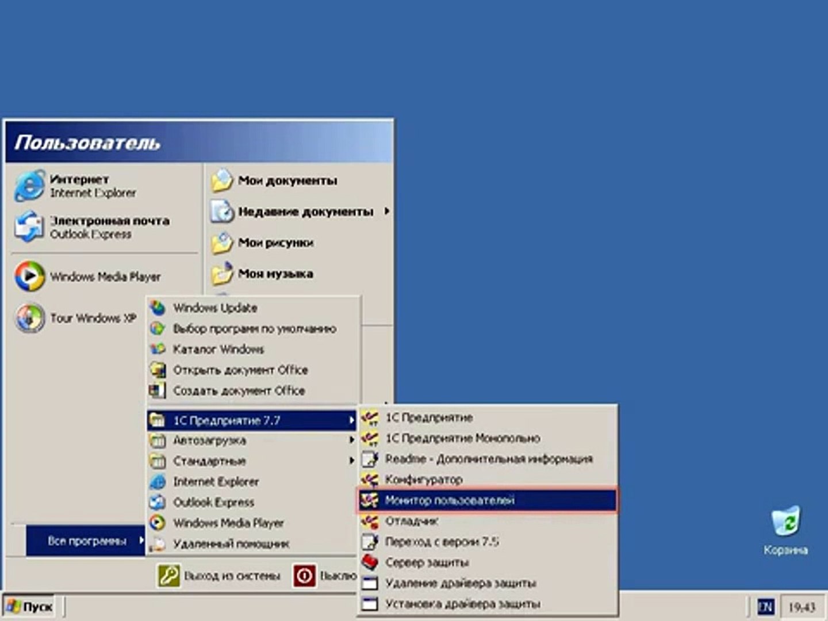The image size is (828, 621).
Task: Start 1С Предприятие Монопольно
Action: [x=488, y=438]
